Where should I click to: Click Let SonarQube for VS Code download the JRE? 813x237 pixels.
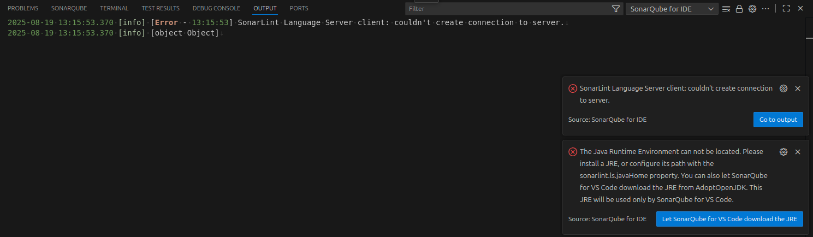coord(729,219)
